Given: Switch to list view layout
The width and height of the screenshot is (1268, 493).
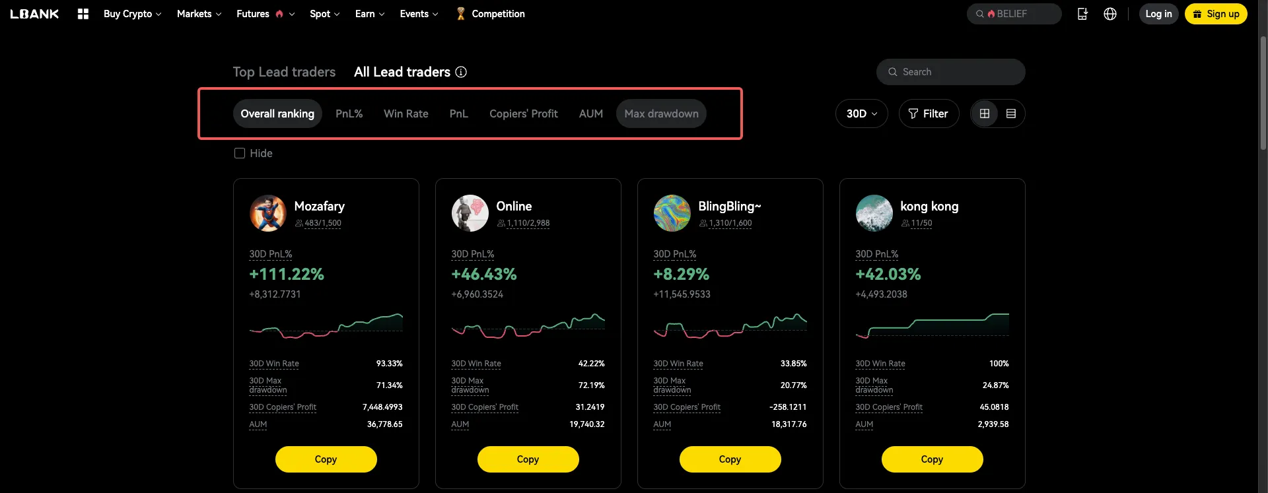Looking at the screenshot, I should (x=1010, y=114).
